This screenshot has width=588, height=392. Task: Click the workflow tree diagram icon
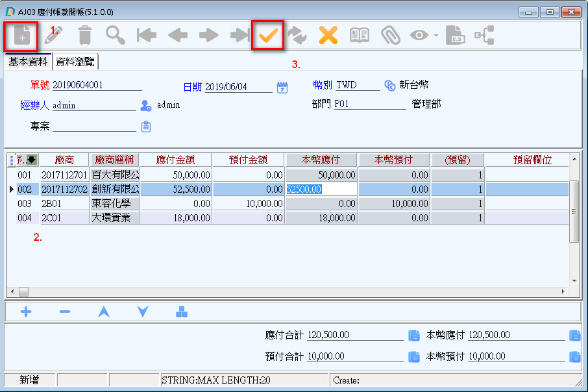[484, 36]
